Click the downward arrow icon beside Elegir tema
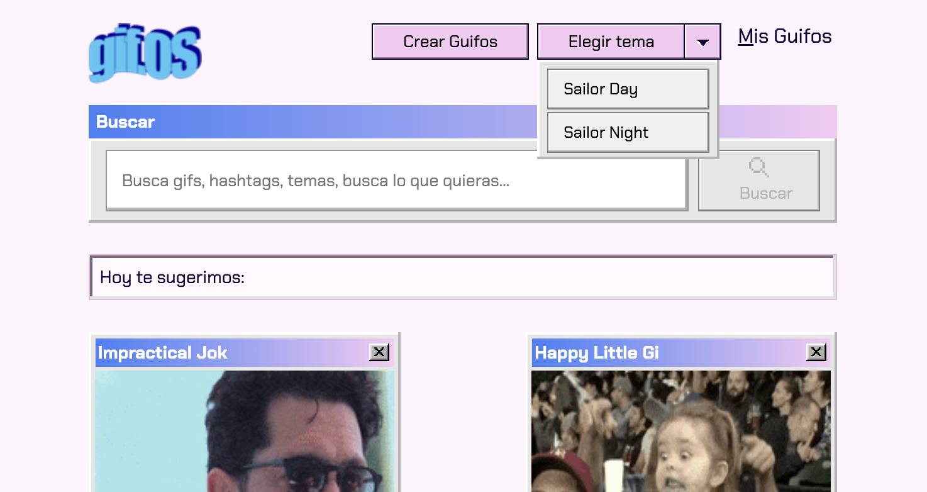 coord(702,41)
